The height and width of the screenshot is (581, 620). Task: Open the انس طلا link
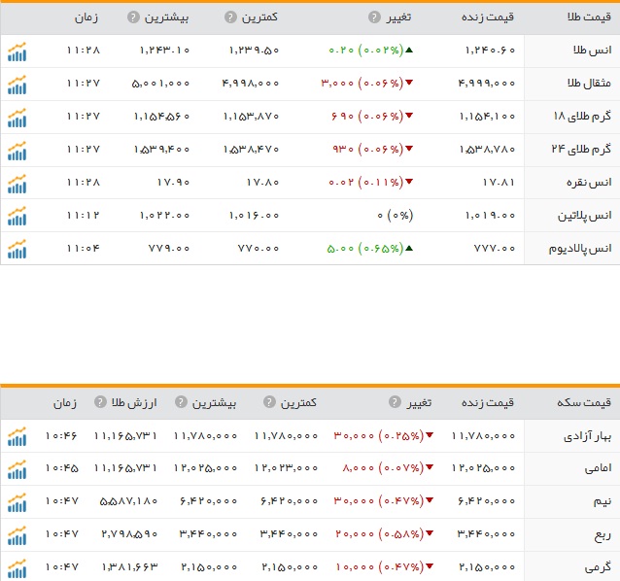click(x=593, y=51)
